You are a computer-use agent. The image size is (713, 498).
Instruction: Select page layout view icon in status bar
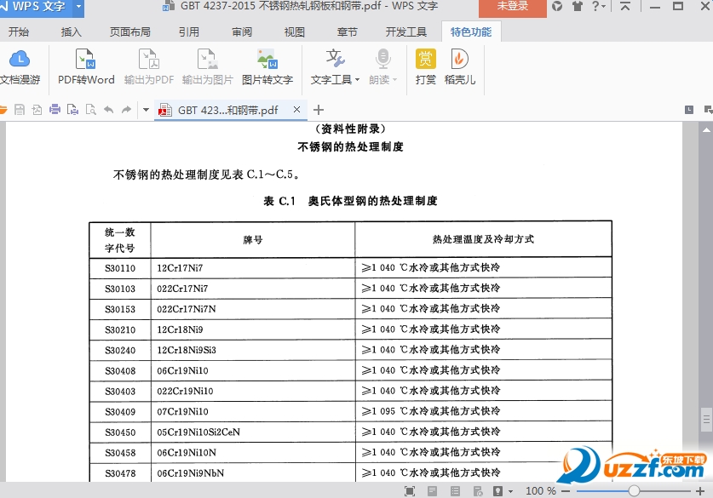point(433,490)
